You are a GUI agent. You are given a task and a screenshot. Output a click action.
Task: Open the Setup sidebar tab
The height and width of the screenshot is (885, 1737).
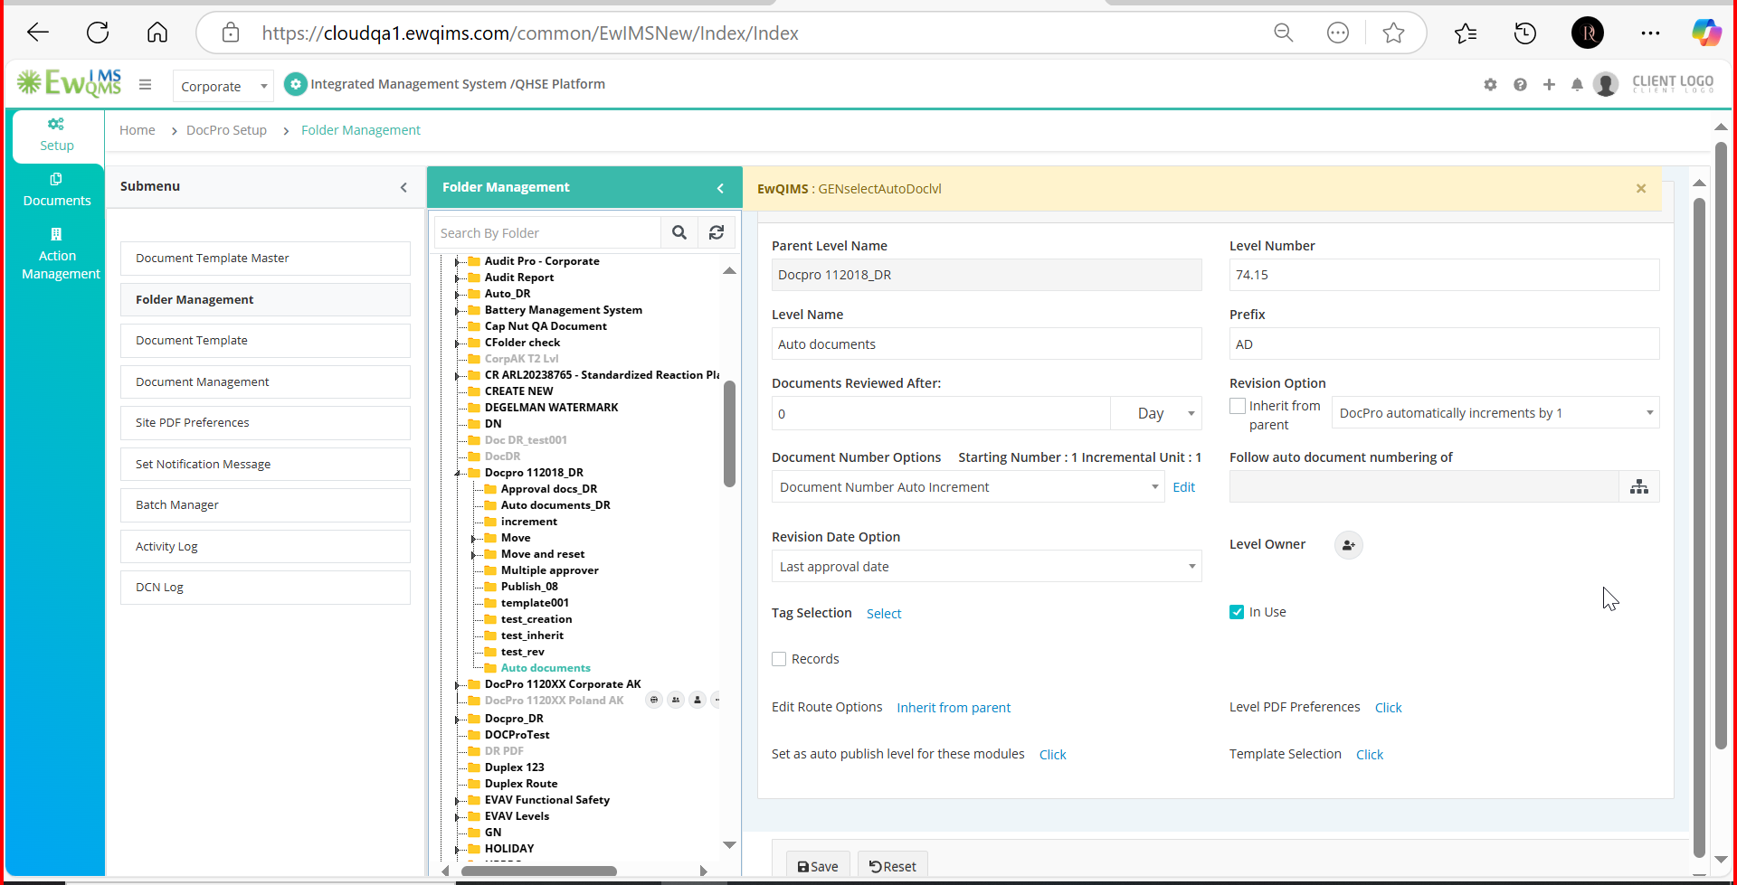57,135
